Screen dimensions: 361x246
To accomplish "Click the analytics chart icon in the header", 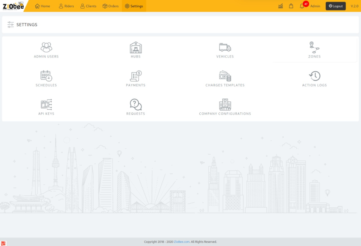I will tap(280, 6).
